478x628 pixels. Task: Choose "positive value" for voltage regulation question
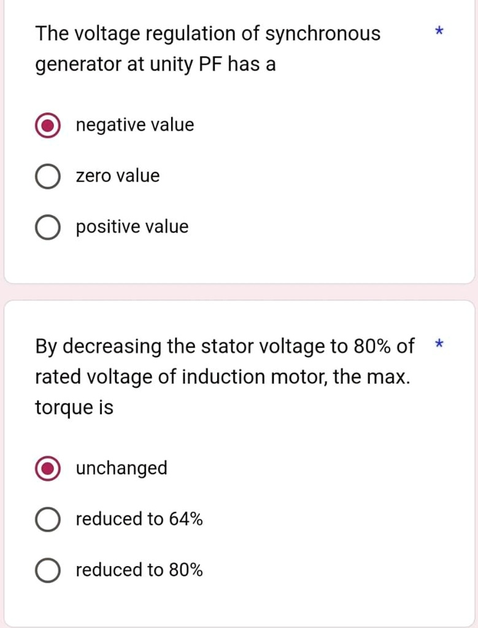(47, 227)
